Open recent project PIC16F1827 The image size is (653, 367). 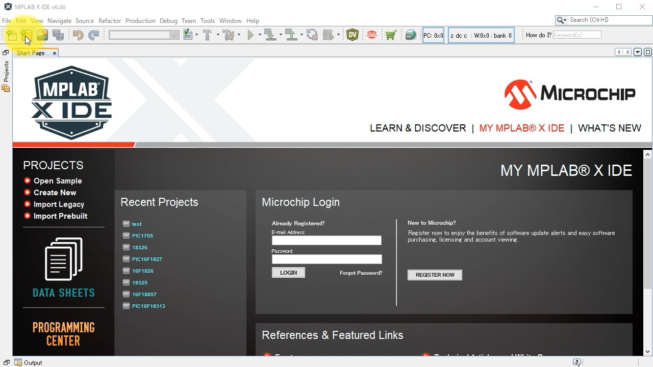[x=147, y=259]
